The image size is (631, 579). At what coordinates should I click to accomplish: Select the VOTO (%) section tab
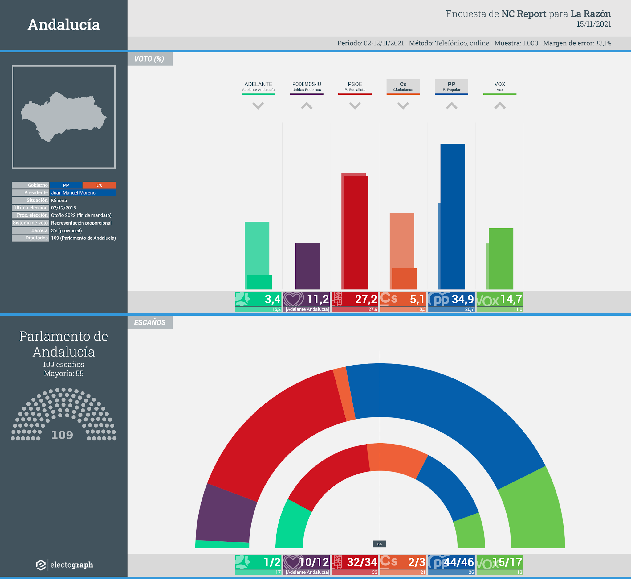pos(150,59)
